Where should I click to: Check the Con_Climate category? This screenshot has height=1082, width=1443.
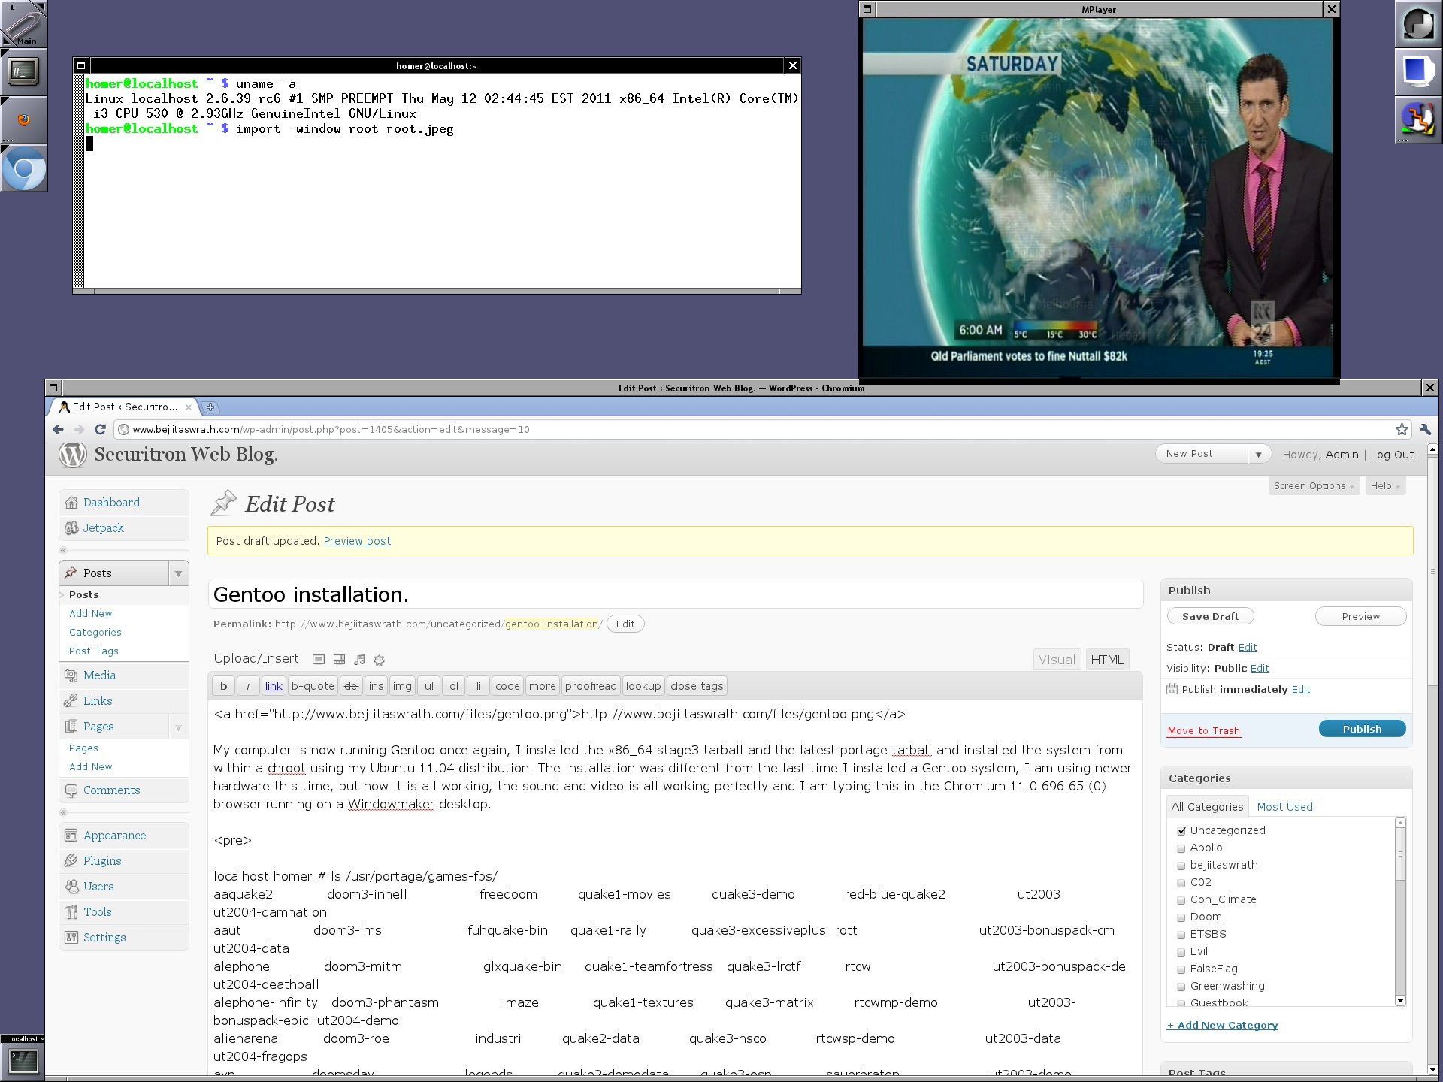click(1181, 900)
